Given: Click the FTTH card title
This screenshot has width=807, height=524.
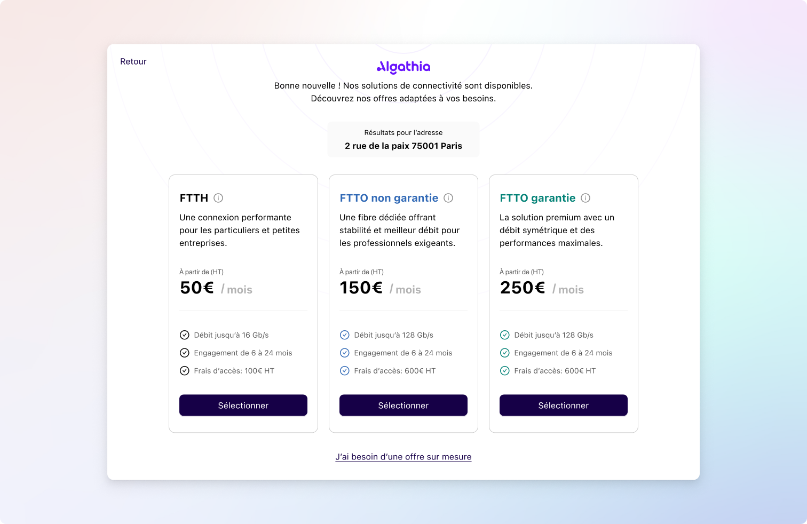Looking at the screenshot, I should 194,198.
